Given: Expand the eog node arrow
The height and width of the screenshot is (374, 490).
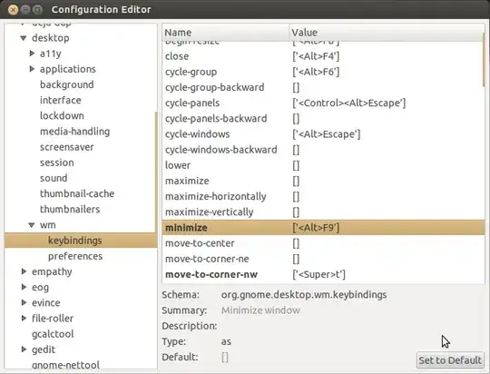Looking at the screenshot, I should pyautogui.click(x=24, y=287).
